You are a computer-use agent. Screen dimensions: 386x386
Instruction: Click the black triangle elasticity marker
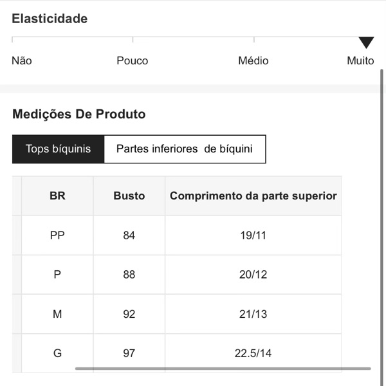pos(366,43)
